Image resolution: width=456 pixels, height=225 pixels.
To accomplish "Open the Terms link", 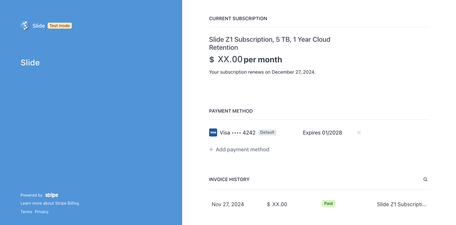I will pyautogui.click(x=26, y=212).
